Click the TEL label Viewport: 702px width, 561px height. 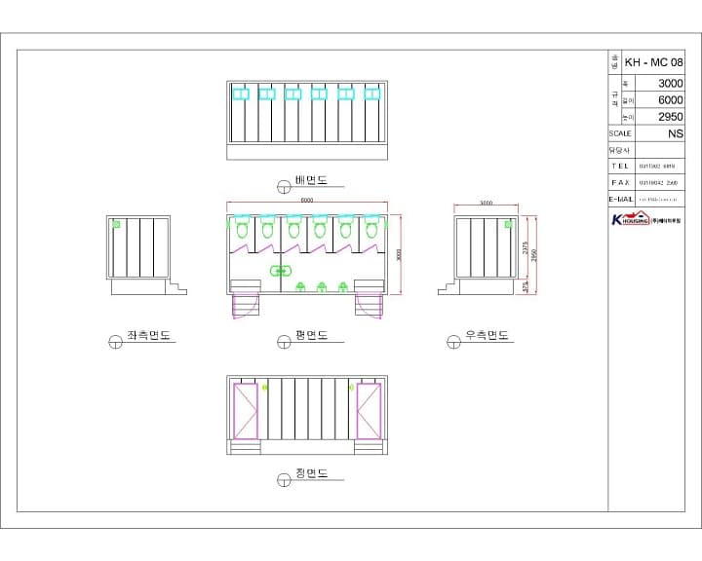[620, 166]
